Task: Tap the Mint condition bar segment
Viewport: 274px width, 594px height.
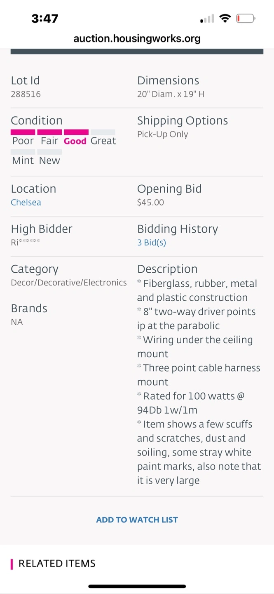Action: [23, 152]
